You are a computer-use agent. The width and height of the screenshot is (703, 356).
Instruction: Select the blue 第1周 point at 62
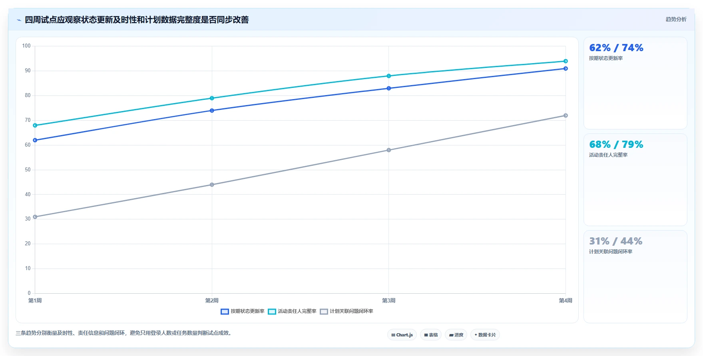[x=35, y=140]
